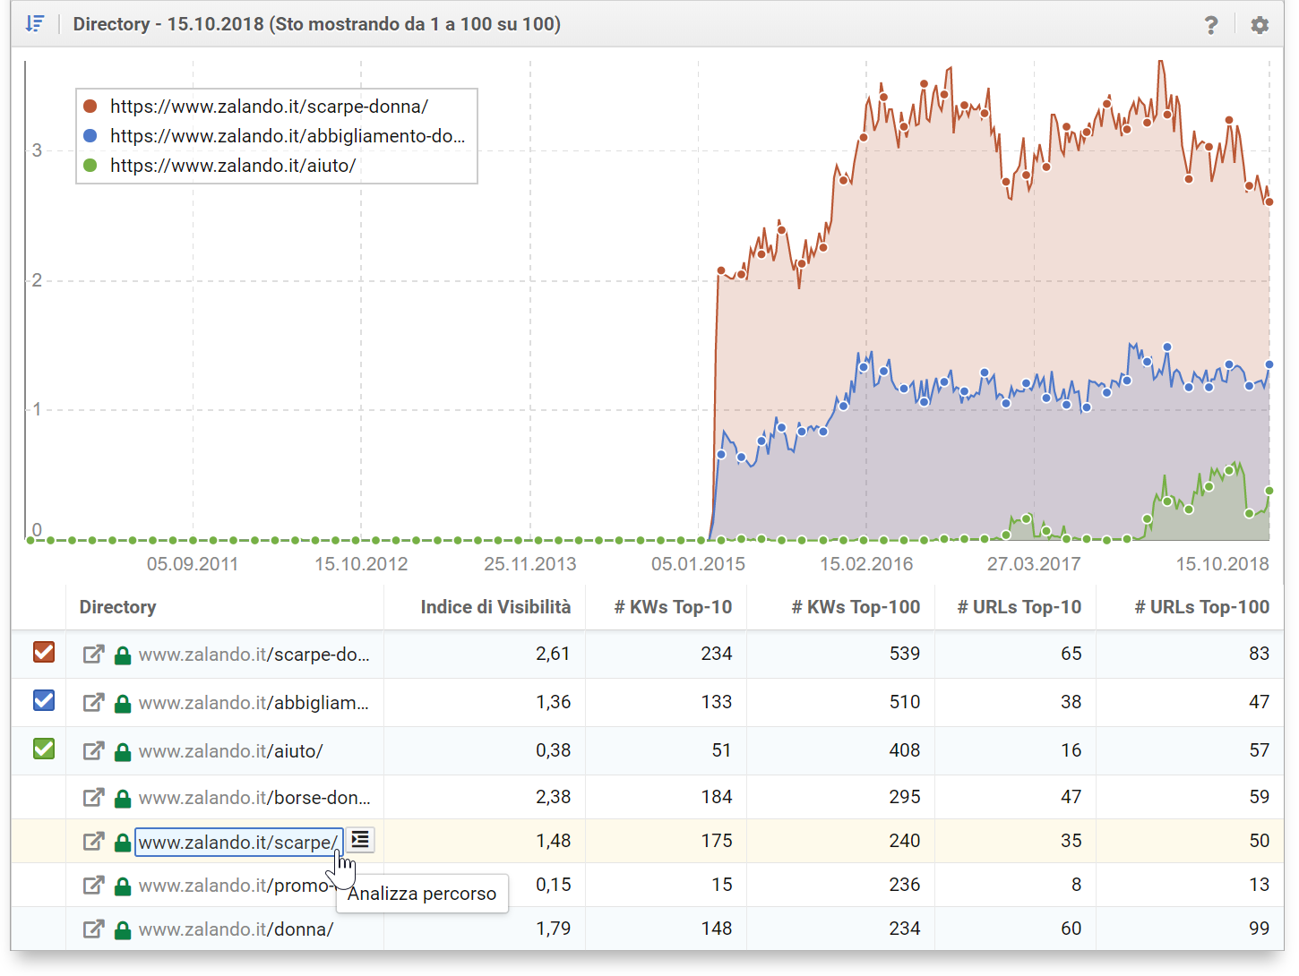Click KWs Top-100 value 408 in aiuto row
The height and width of the screenshot is (976, 1299).
905,751
